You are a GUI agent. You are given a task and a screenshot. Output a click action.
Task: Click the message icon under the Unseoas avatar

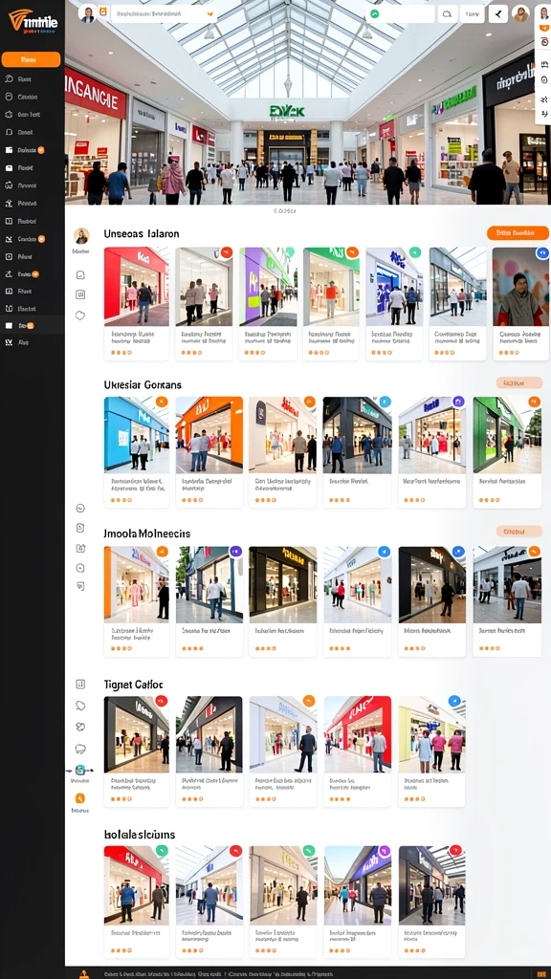tap(80, 274)
